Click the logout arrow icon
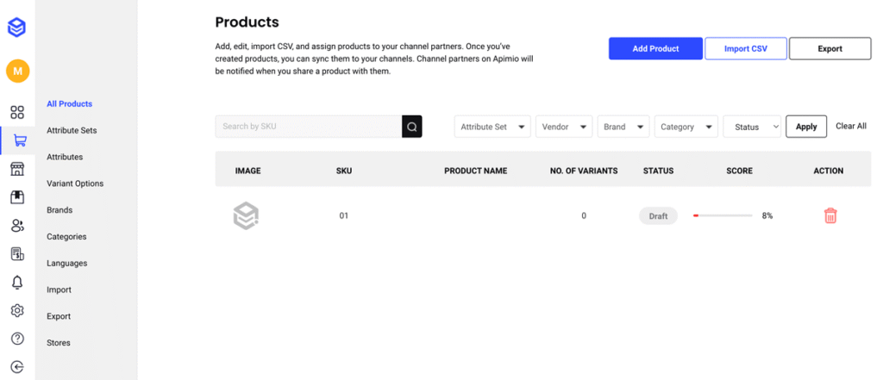The width and height of the screenshot is (883, 380). 17,367
